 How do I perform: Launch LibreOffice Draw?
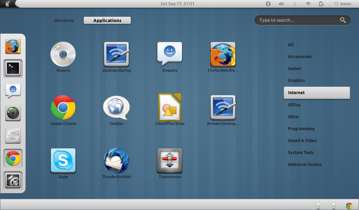click(x=170, y=107)
